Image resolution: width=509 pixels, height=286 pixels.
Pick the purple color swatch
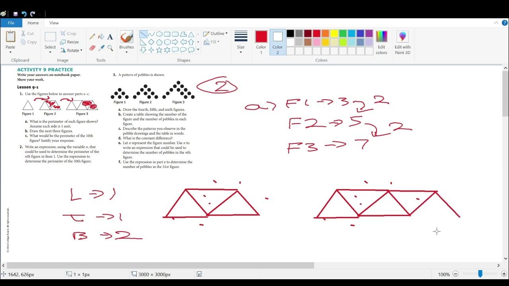point(369,33)
